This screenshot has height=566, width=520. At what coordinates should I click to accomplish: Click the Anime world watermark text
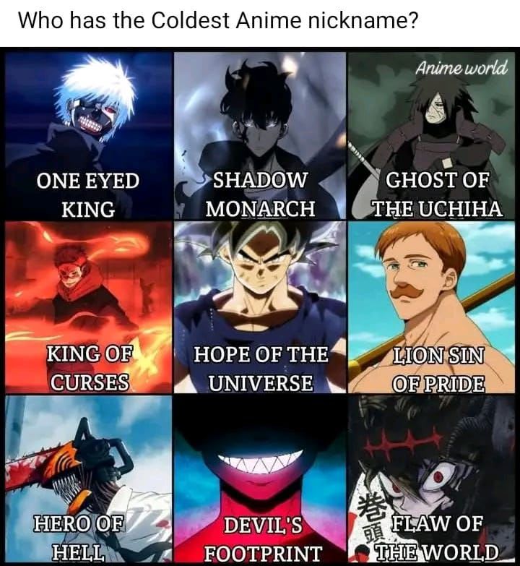[461, 67]
